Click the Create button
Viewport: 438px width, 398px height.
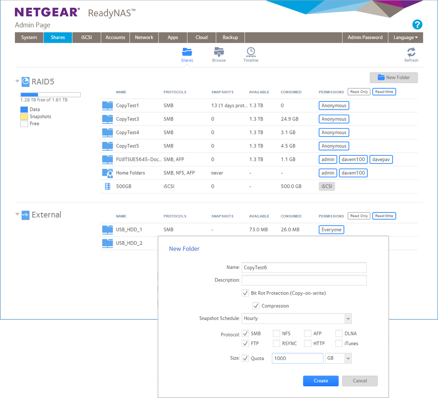320,380
